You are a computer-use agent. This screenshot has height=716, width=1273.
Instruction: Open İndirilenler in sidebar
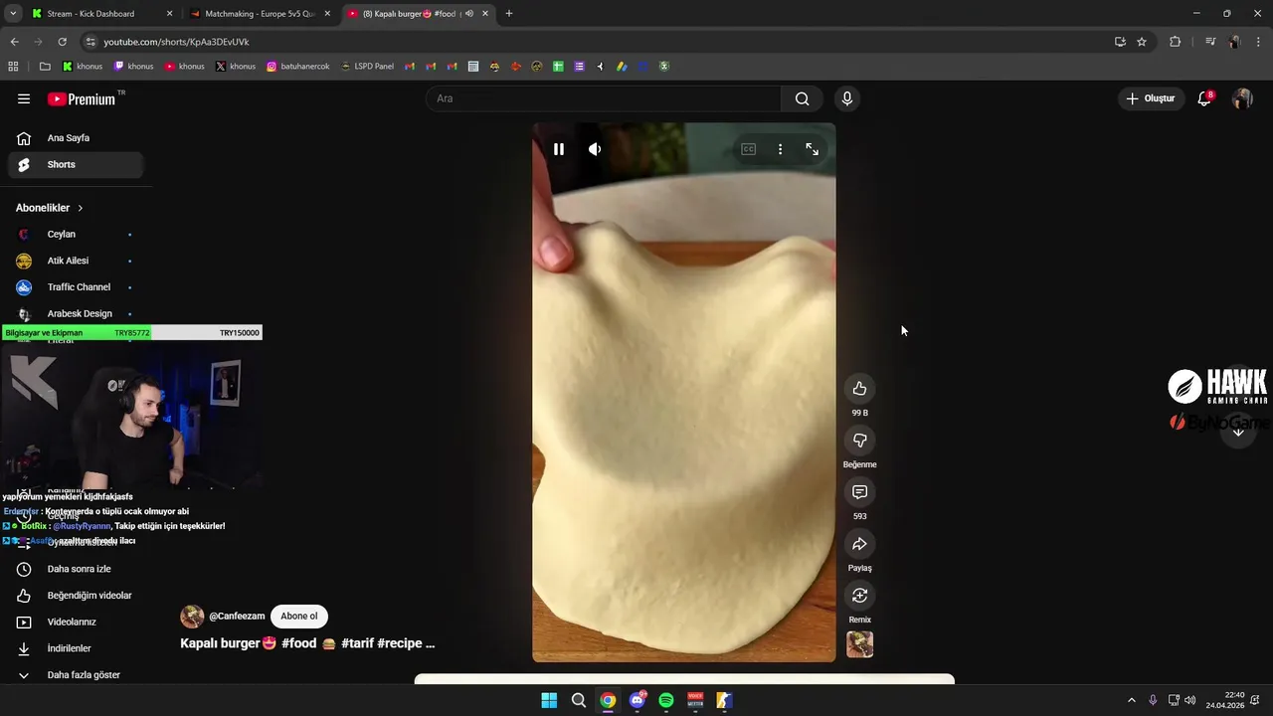pos(76,648)
